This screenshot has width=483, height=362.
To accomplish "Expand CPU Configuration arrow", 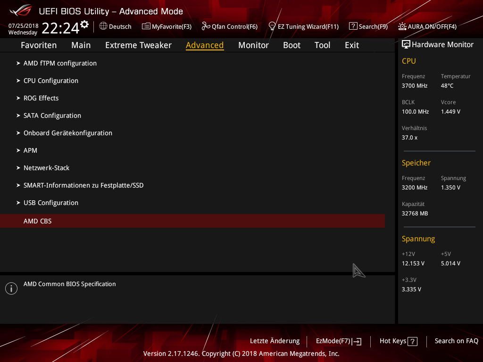I will click(x=18, y=81).
